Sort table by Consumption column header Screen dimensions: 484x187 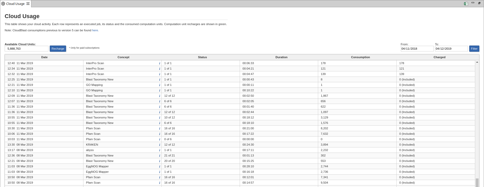360,57
